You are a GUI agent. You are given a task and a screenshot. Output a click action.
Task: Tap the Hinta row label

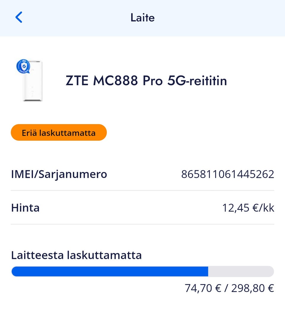25,208
